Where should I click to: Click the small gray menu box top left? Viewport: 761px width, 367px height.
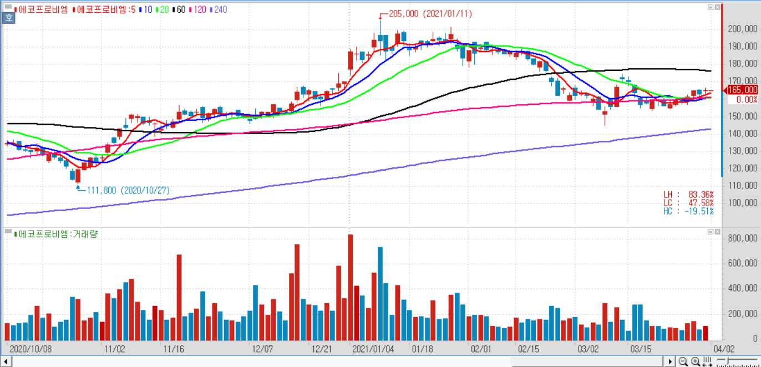pos(7,7)
